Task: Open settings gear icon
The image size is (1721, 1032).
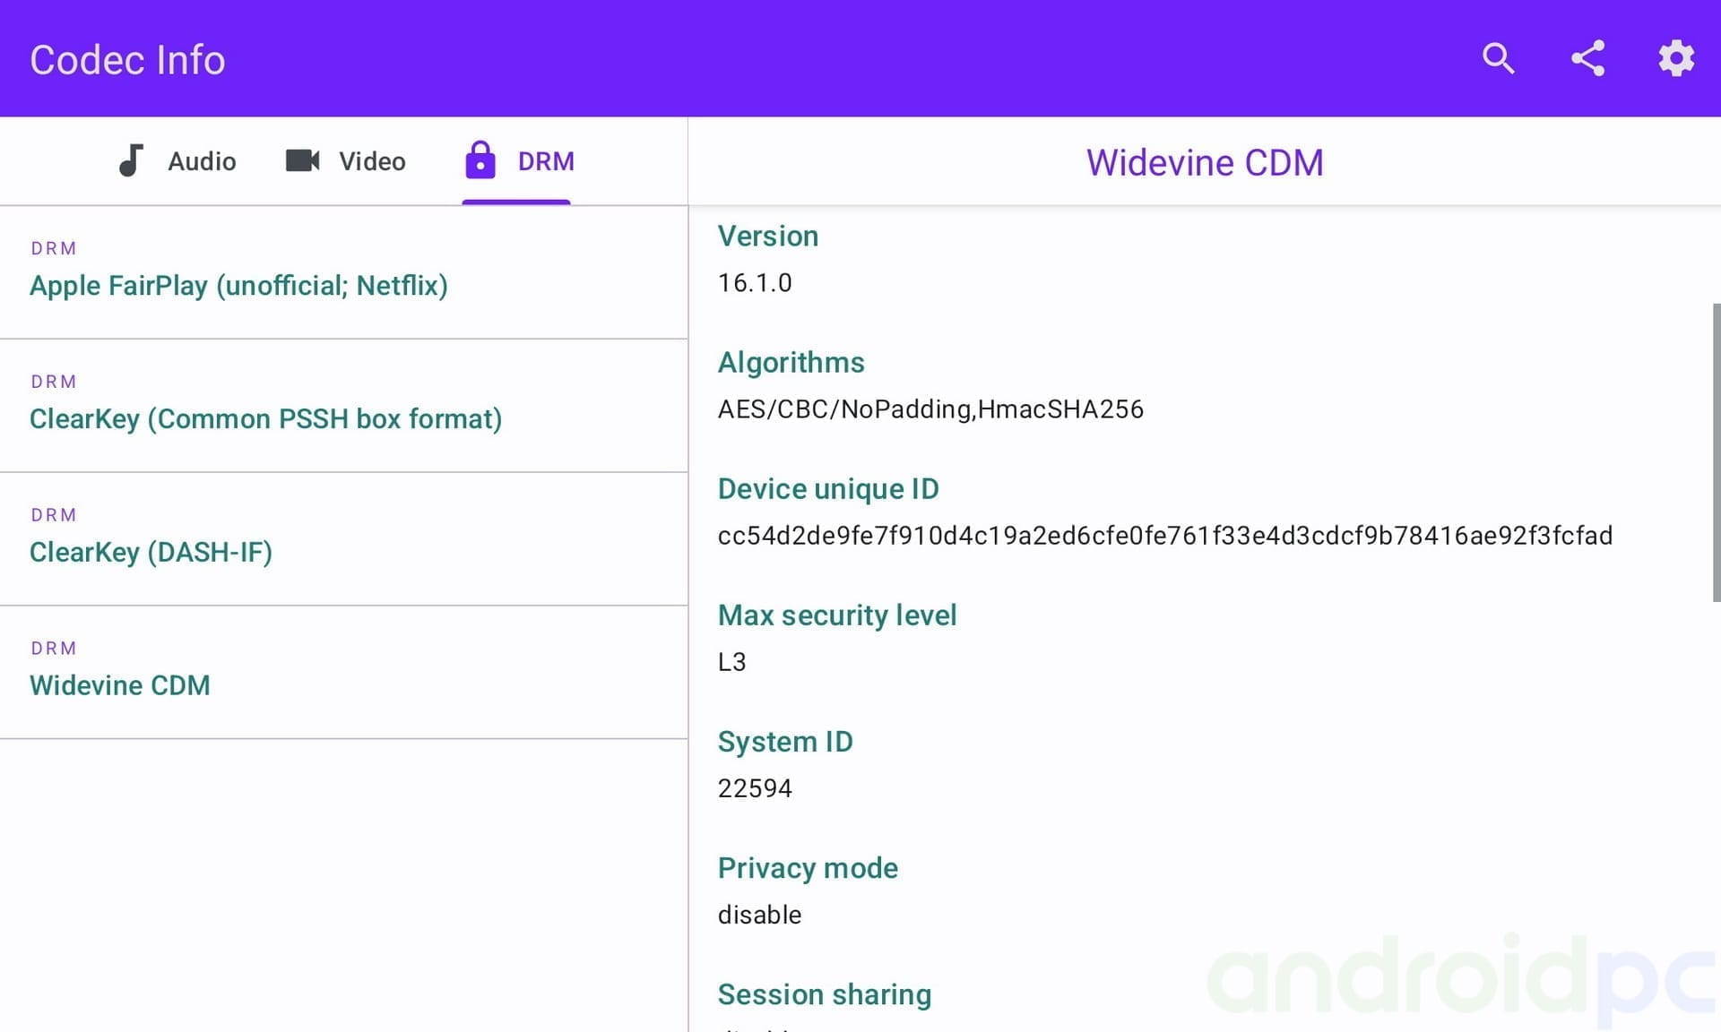Action: tap(1675, 59)
